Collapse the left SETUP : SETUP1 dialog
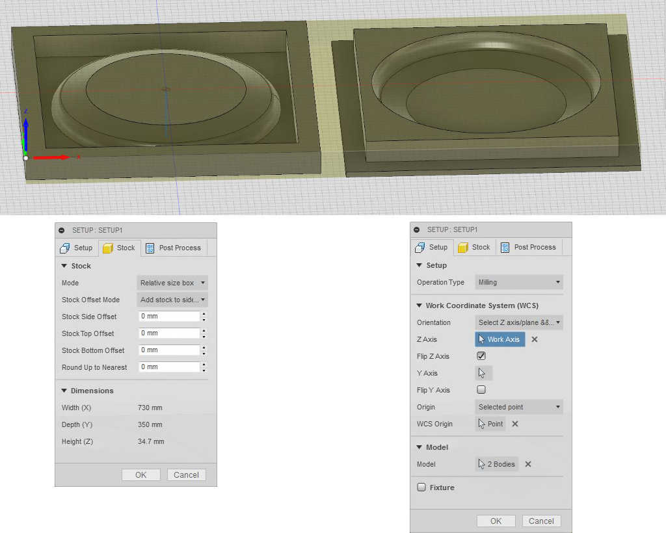The height and width of the screenshot is (533, 666). pyautogui.click(x=62, y=230)
